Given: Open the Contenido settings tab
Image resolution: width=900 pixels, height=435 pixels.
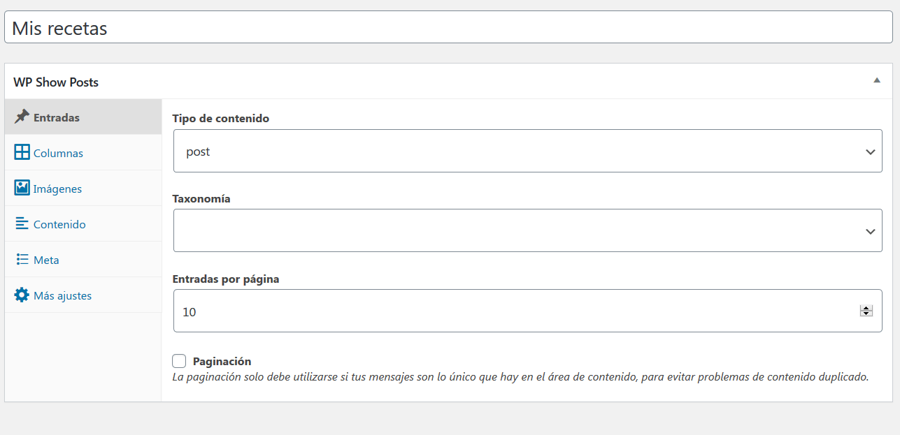Looking at the screenshot, I should [x=83, y=224].
